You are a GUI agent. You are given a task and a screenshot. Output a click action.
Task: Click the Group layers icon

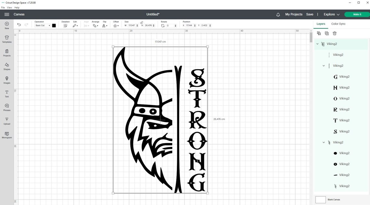pyautogui.click(x=318, y=33)
